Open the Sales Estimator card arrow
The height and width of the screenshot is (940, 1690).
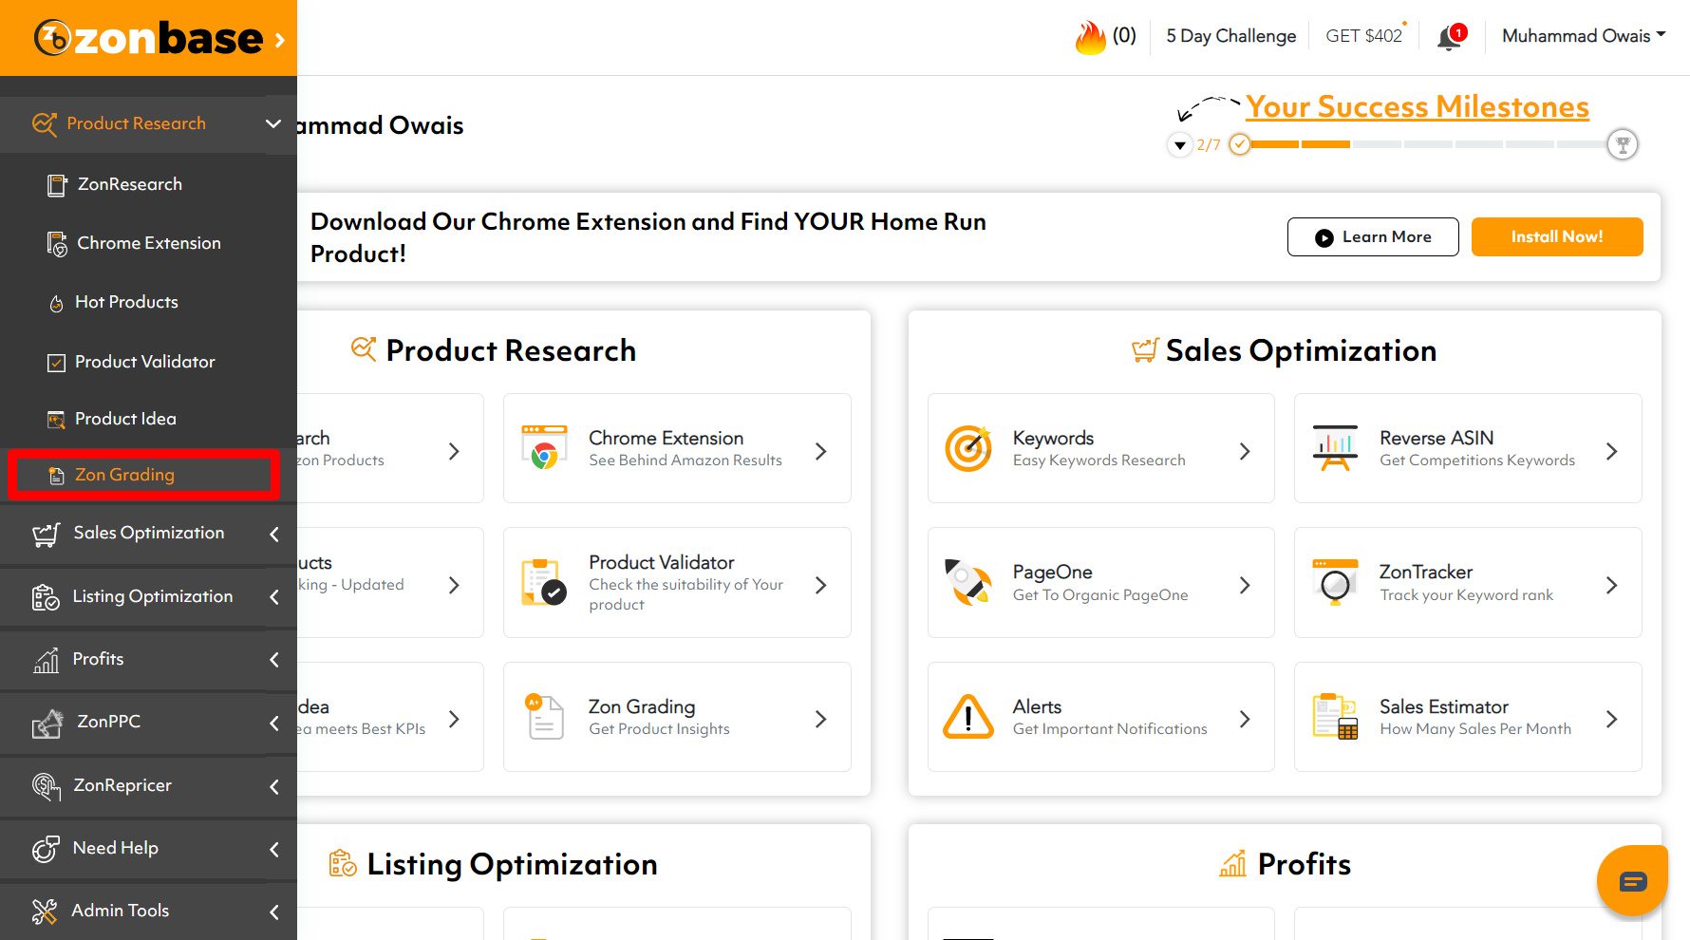coord(1611,720)
